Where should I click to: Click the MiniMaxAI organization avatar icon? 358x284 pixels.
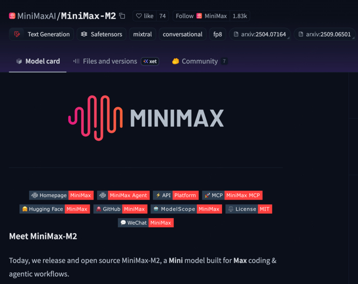(12, 16)
